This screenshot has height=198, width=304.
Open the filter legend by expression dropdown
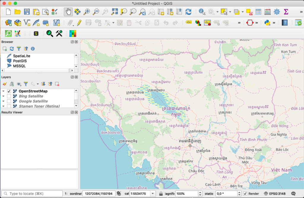point(38,84)
